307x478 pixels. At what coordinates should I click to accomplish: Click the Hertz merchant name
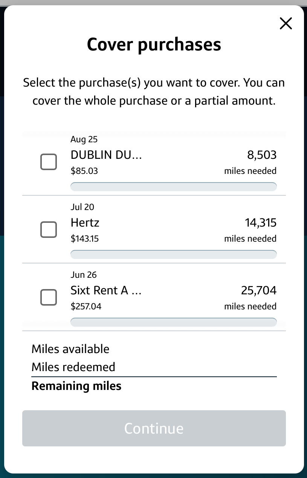[85, 223]
